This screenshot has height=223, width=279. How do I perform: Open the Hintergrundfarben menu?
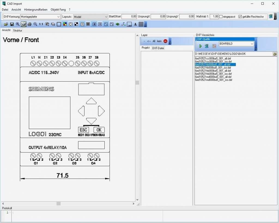[x=36, y=10]
